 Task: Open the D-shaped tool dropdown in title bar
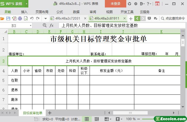[x=142, y=4]
